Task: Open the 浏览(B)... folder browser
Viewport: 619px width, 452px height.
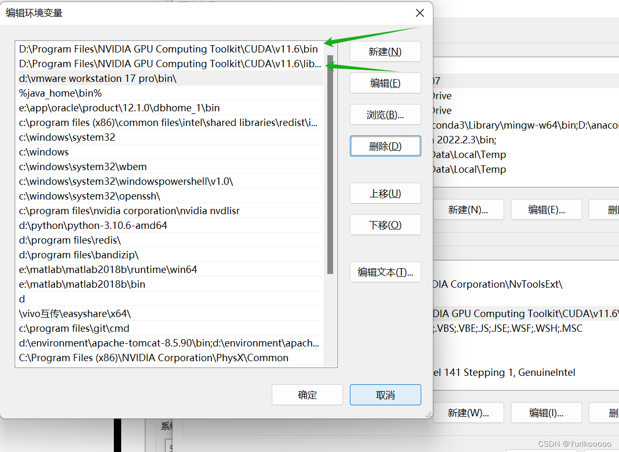Action: (385, 115)
